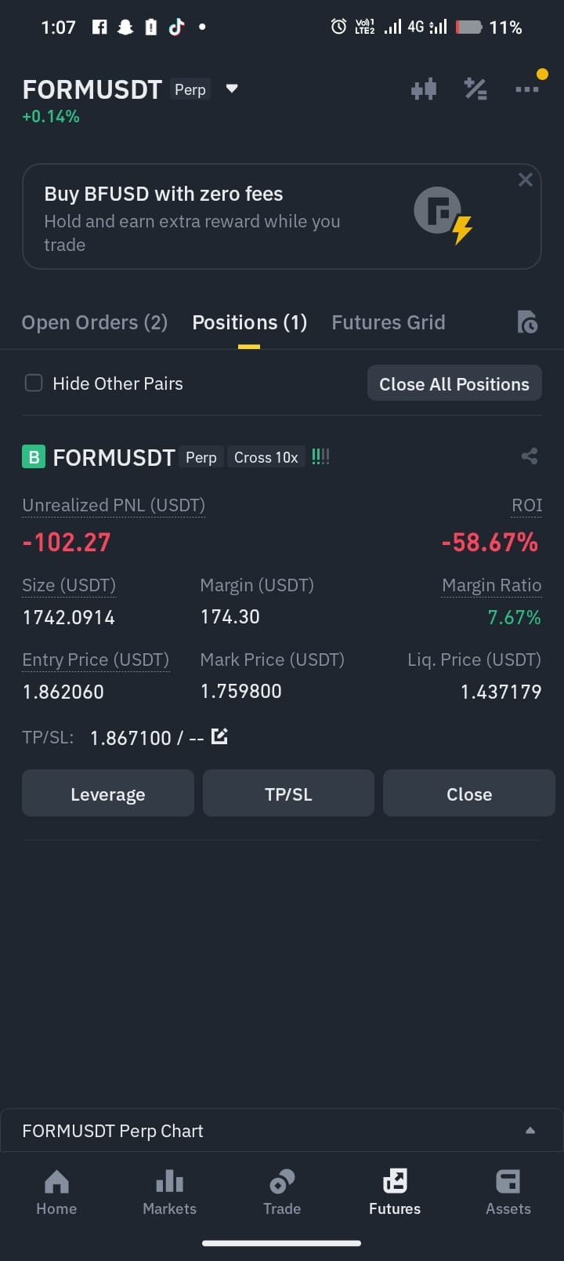Edit TP/SL value with pencil icon

[x=219, y=736]
